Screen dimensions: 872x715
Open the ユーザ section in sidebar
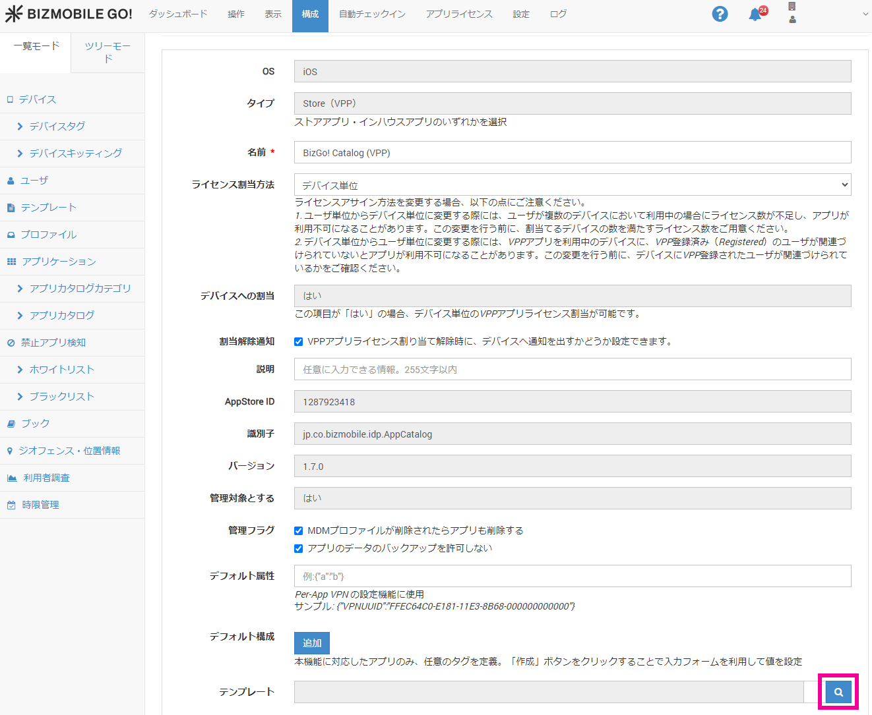[34, 181]
